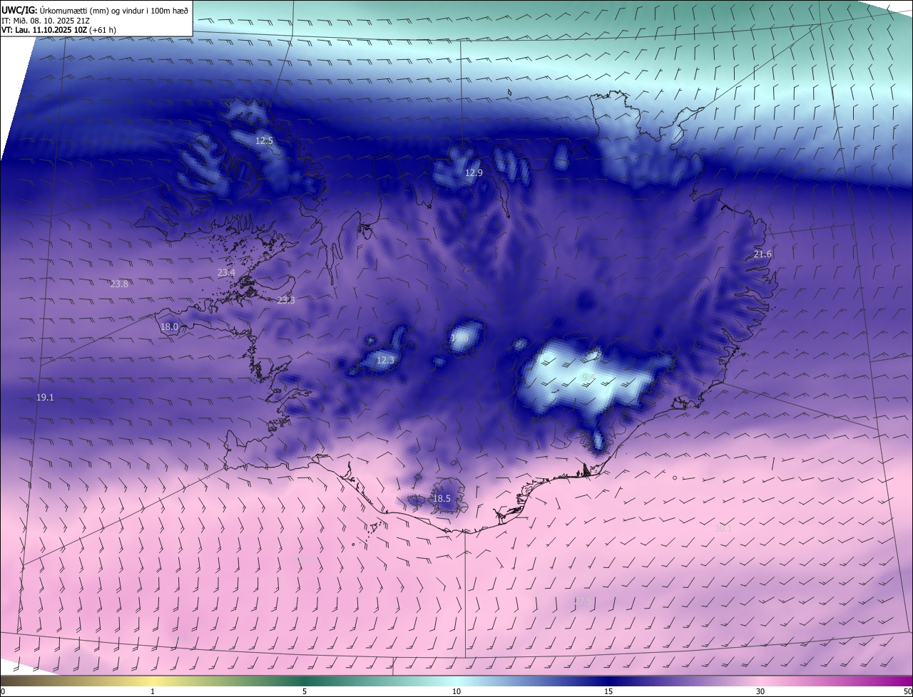913x697 pixels.
Task: Click the '5' tick label on the color scale
Action: [x=305, y=691]
